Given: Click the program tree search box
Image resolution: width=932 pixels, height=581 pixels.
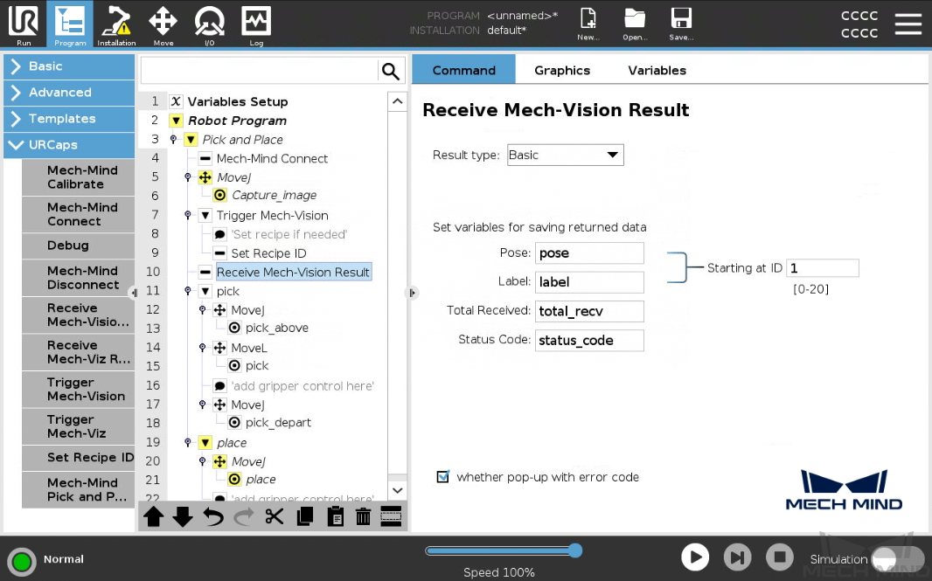Looking at the screenshot, I should point(260,72).
